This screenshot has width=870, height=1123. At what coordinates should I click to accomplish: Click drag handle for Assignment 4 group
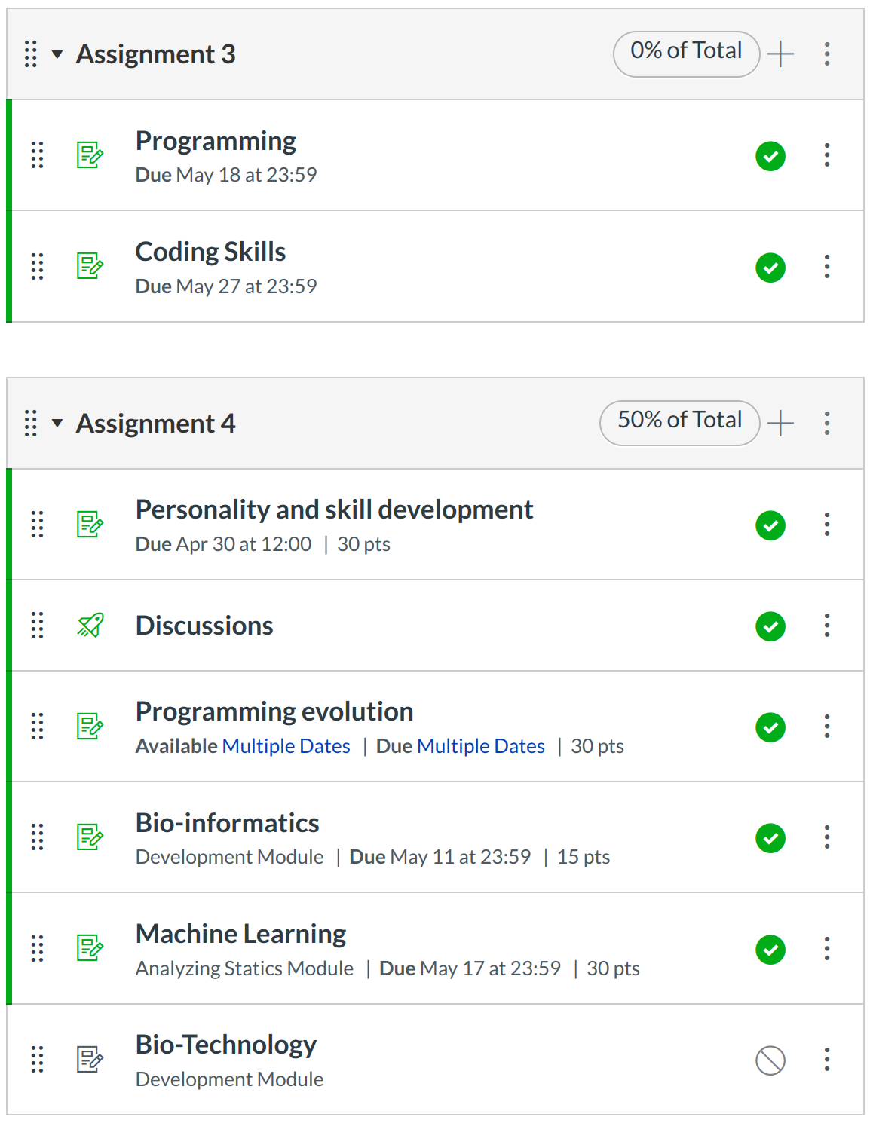(x=31, y=424)
